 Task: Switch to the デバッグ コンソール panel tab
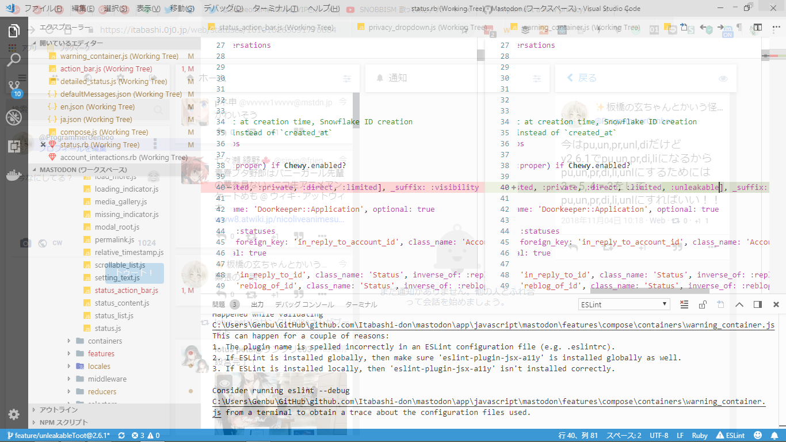(304, 304)
